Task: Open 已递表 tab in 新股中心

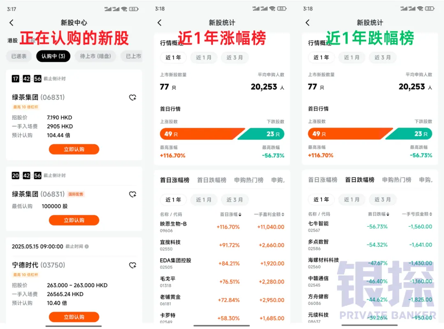Action: [x=18, y=56]
